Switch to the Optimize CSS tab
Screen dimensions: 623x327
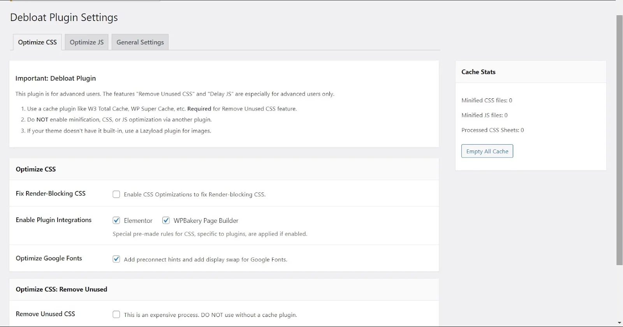(37, 42)
